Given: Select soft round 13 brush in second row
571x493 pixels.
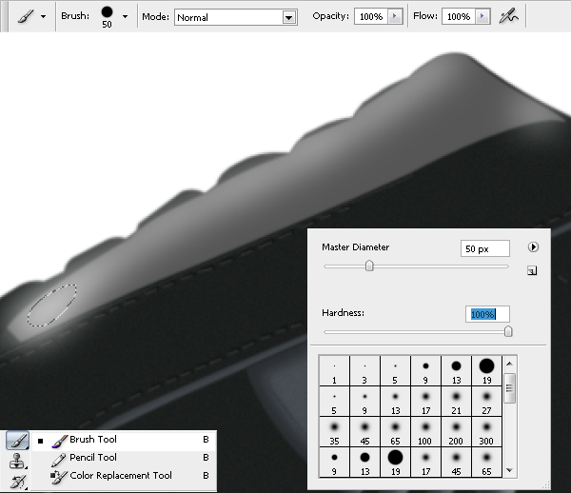Looking at the screenshot, I should (395, 402).
